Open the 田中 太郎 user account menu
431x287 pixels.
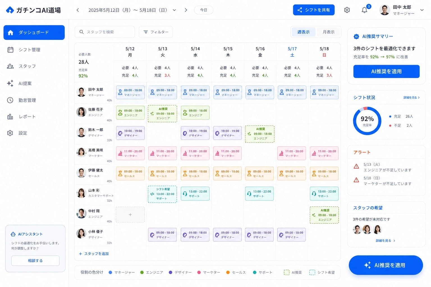tap(401, 10)
